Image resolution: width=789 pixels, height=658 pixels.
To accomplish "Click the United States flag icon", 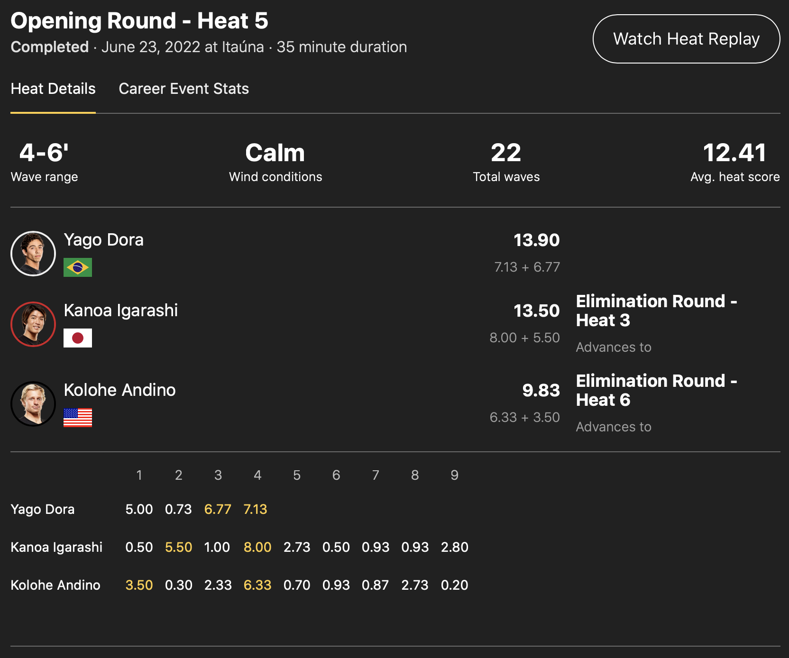I will [78, 418].
